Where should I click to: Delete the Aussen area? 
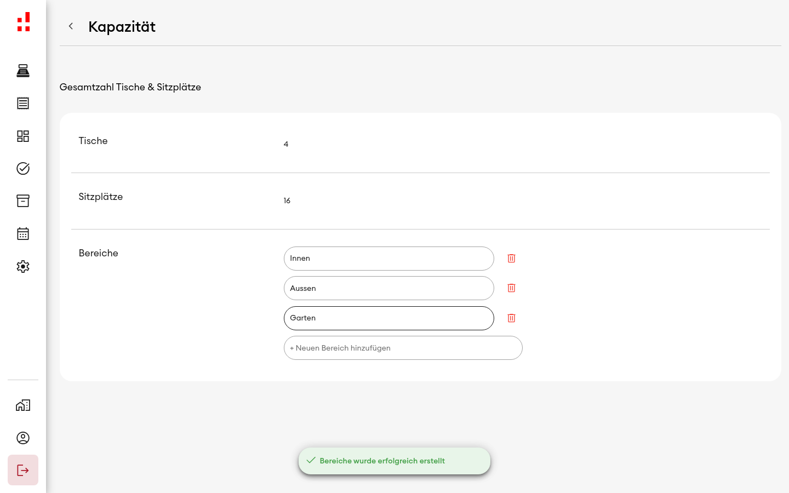coord(511,288)
